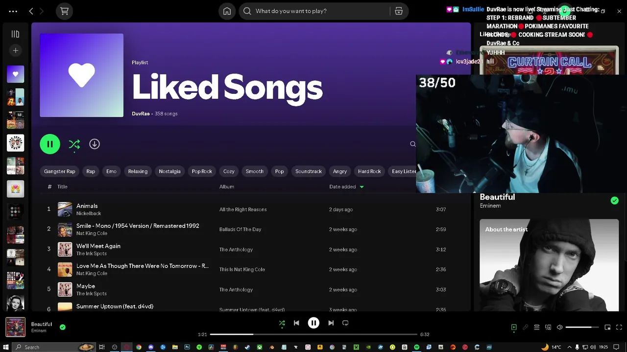The image size is (627, 352).
Task: Skip to the previous track
Action: [296, 323]
